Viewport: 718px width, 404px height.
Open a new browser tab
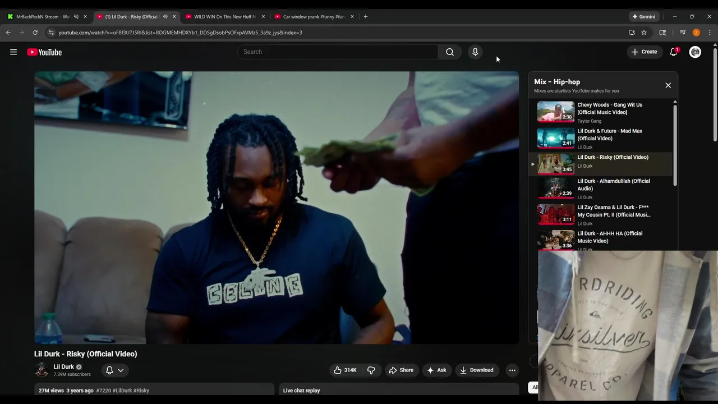pos(366,17)
